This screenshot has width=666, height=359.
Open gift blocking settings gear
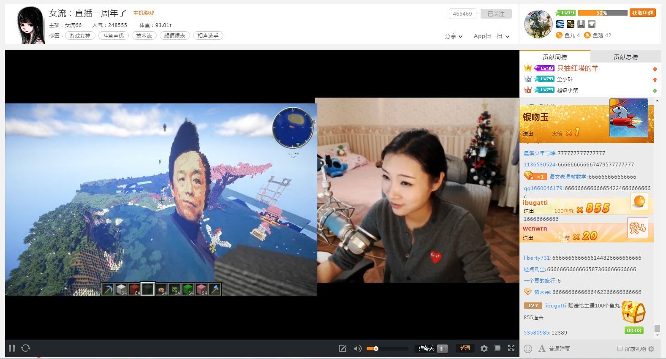coord(651,348)
